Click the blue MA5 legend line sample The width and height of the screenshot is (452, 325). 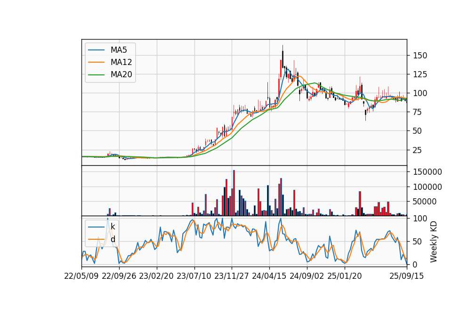click(x=96, y=50)
